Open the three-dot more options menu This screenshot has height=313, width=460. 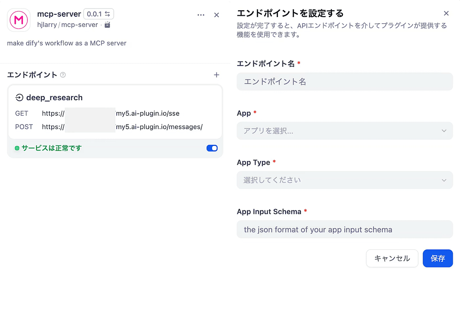coord(201,15)
